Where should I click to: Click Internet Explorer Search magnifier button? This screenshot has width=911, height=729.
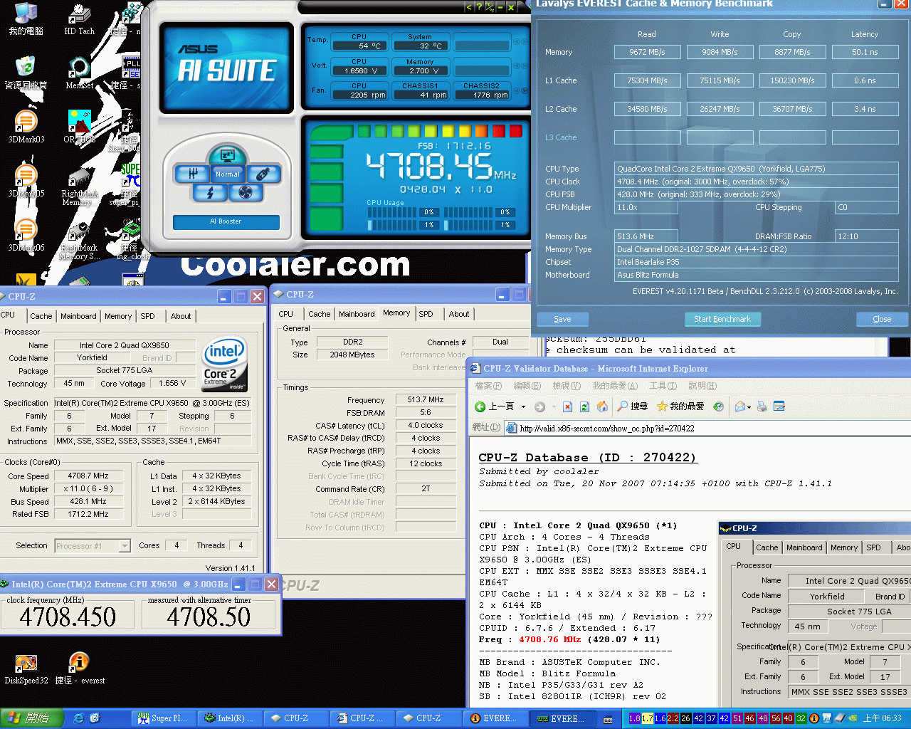(x=633, y=407)
